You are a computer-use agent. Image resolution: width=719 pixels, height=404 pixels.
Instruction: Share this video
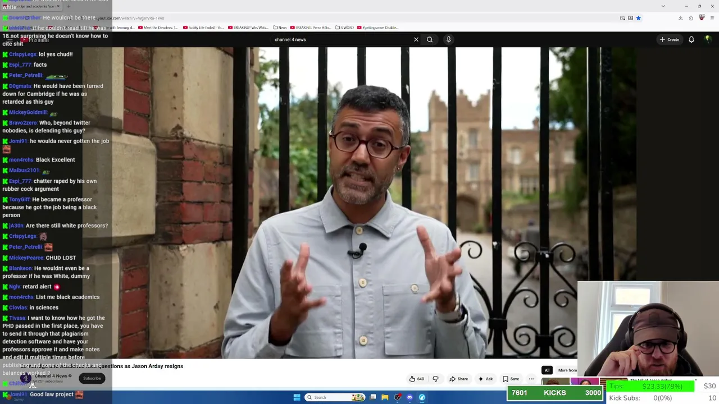(458, 379)
